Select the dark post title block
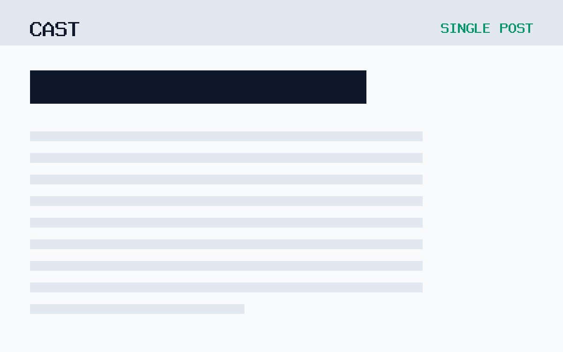The height and width of the screenshot is (352, 563). click(x=198, y=87)
